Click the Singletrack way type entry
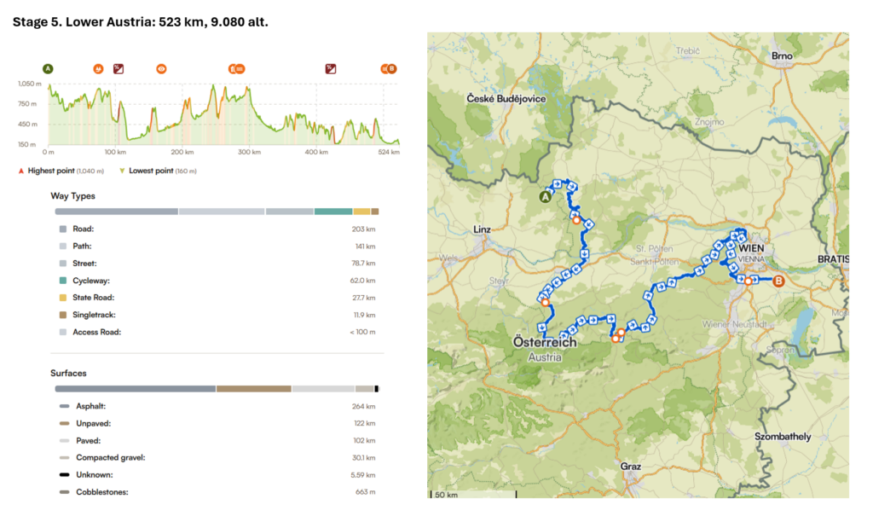Screen dimensions: 873x522 coord(95,315)
